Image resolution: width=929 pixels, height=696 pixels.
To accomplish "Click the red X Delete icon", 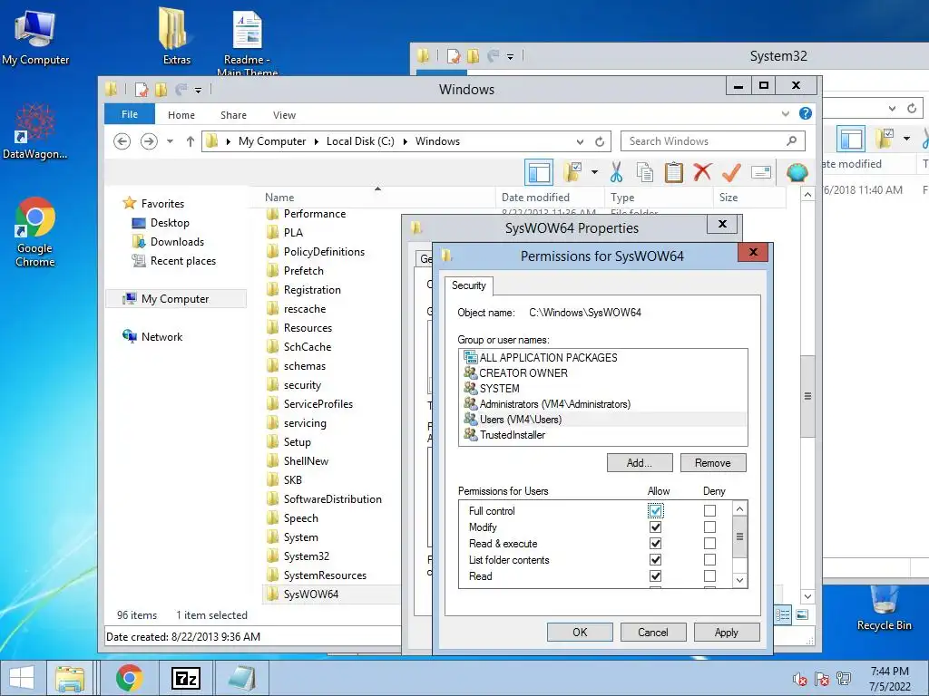I will (x=702, y=172).
